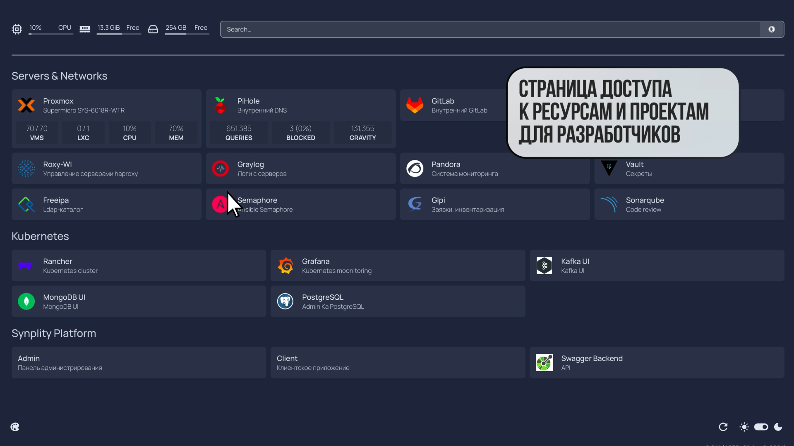
Task: Click the Grafana flame icon
Action: [285, 265]
